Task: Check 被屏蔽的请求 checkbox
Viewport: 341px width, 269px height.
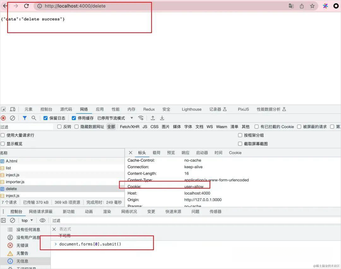Action: click(299, 127)
